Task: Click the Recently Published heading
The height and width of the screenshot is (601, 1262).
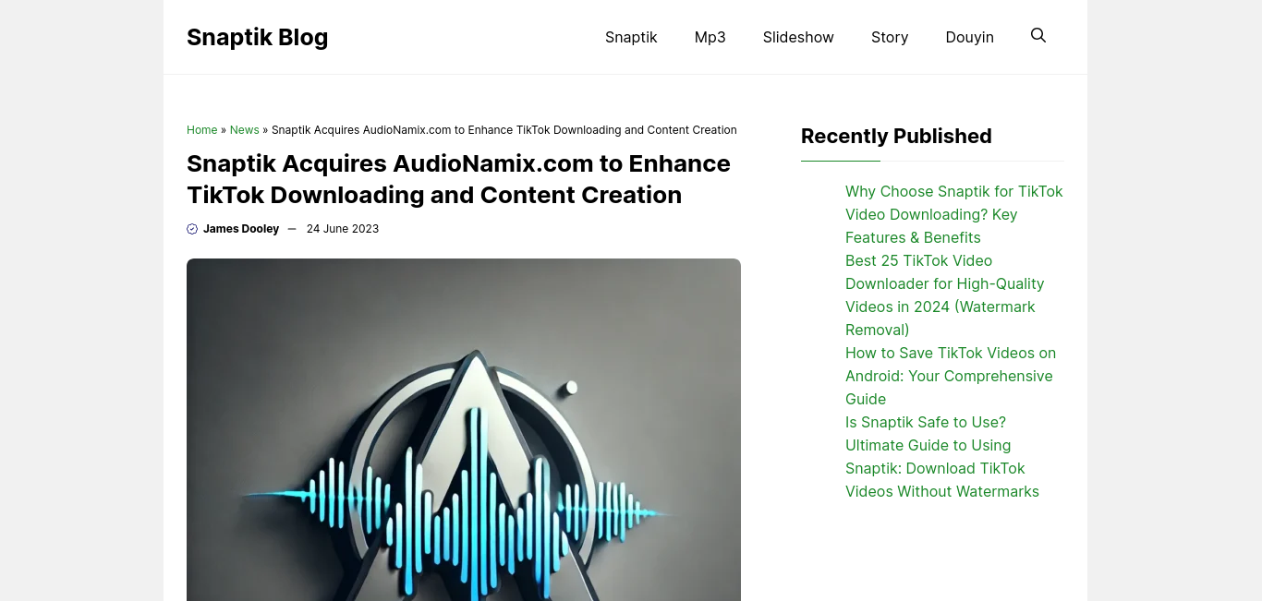Action: [x=896, y=136]
